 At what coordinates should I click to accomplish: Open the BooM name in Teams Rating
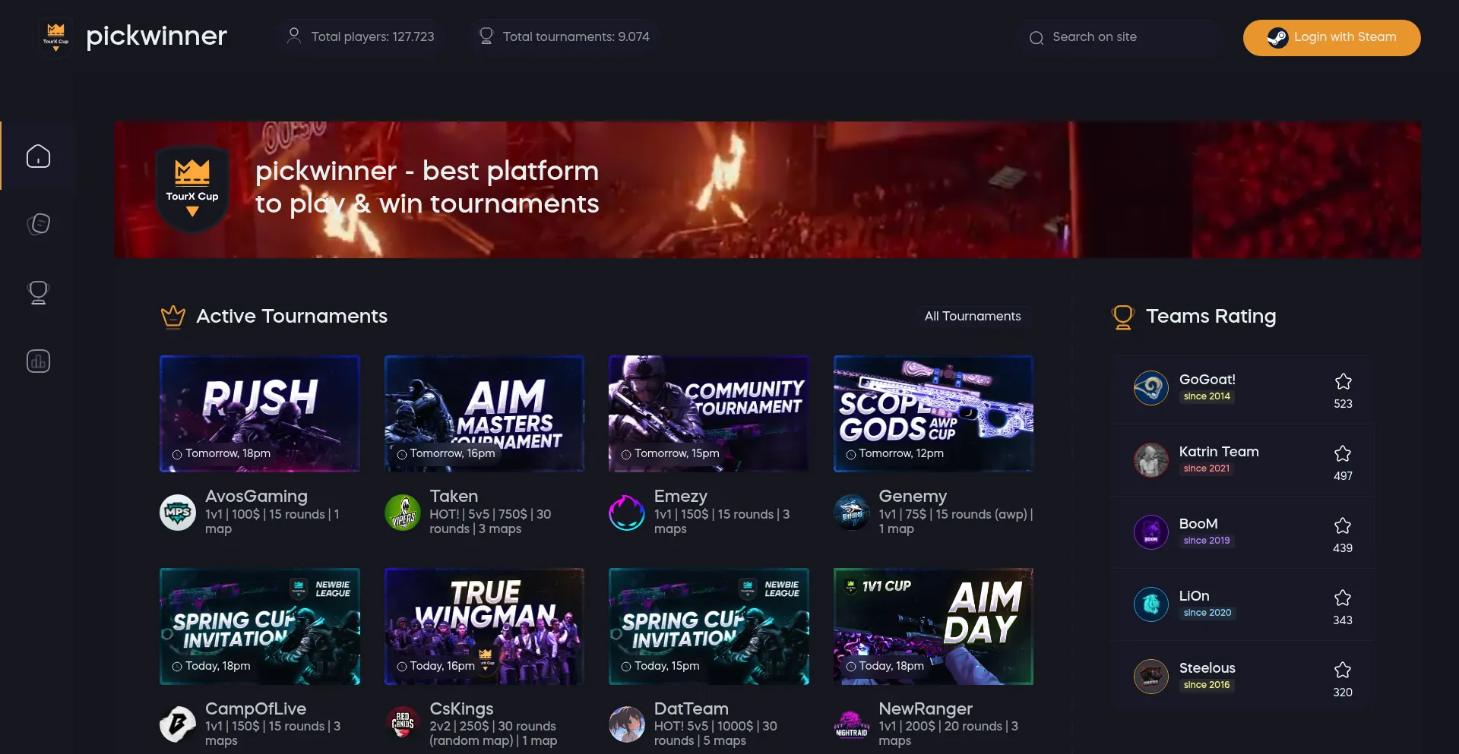pyautogui.click(x=1198, y=523)
